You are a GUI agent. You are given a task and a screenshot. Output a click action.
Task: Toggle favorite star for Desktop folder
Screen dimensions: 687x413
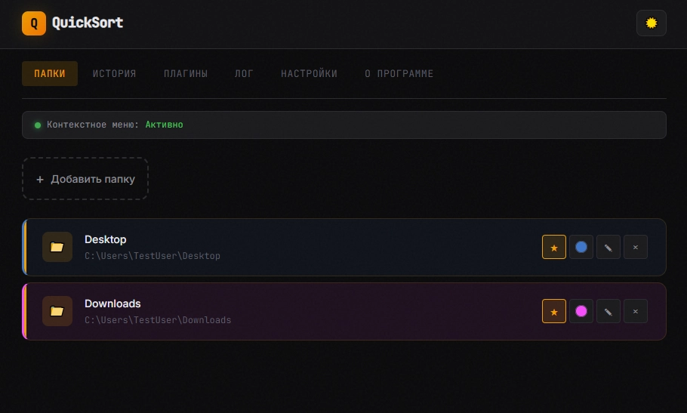click(x=554, y=247)
